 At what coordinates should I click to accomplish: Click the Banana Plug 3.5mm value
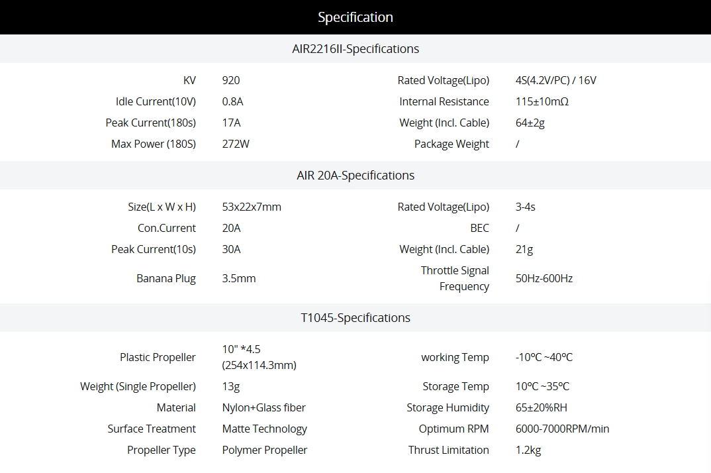click(x=239, y=278)
